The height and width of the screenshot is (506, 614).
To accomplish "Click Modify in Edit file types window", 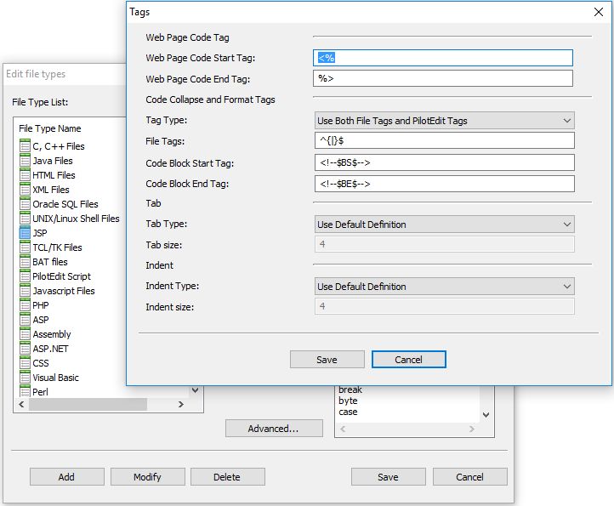I will (x=148, y=477).
